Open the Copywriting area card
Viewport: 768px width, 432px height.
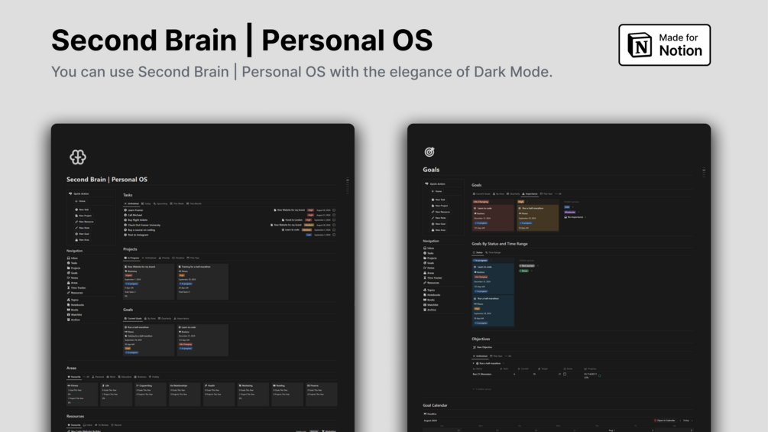point(151,395)
